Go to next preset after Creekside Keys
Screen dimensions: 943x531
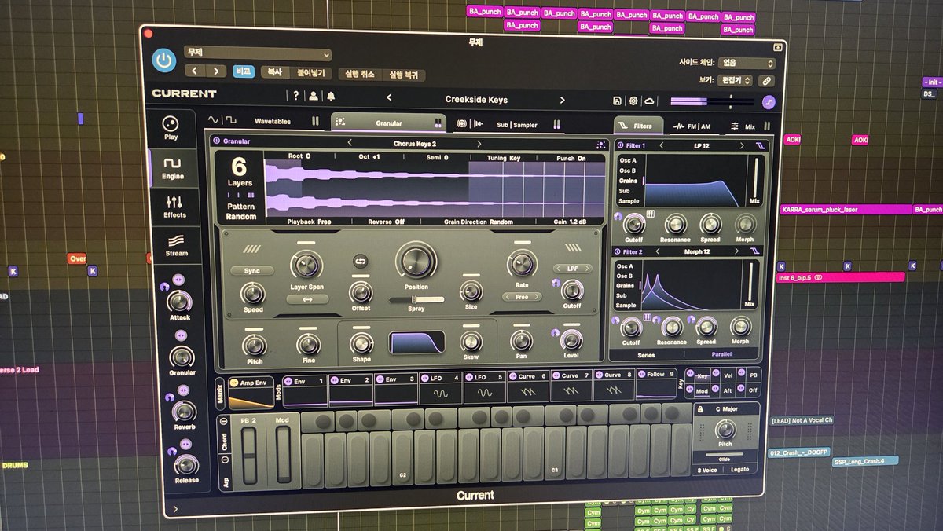[x=561, y=101]
